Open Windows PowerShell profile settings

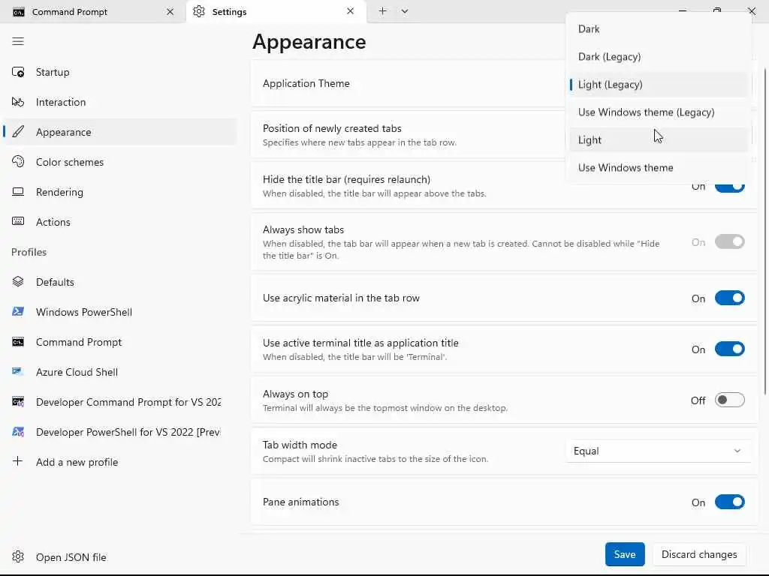click(119, 312)
